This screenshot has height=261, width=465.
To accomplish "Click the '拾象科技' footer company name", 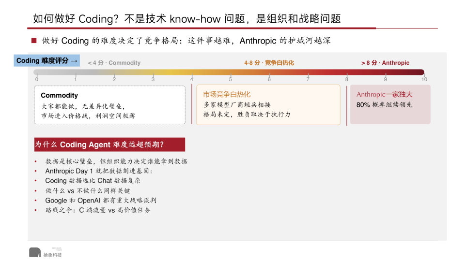I will (52, 255).
